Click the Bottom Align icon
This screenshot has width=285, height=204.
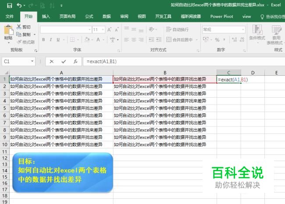pyautogui.click(x=141, y=30)
